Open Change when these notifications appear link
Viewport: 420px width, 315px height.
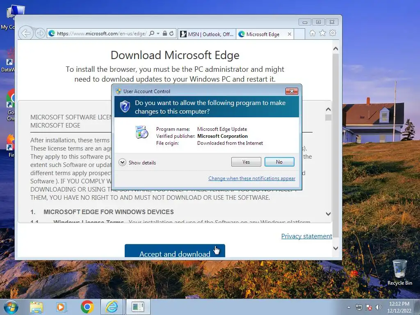pos(252,178)
